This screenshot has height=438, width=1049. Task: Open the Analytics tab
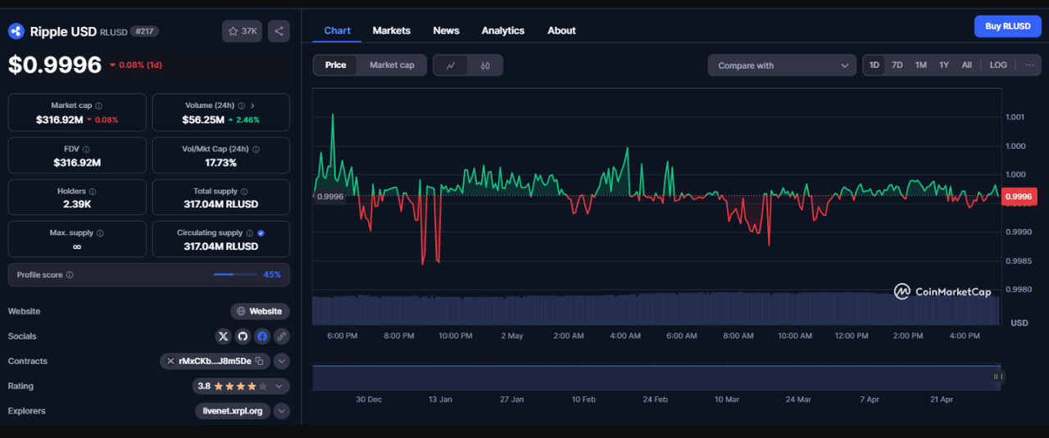503,30
